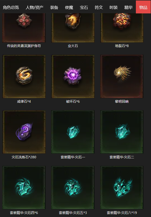Screen dimensions: 151x217
Task: Open the 使魔 tab
Action: [x=69, y=7]
